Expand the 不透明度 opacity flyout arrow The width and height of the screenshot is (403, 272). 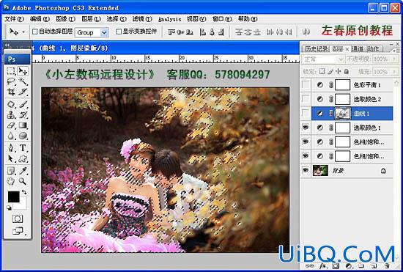click(394, 59)
